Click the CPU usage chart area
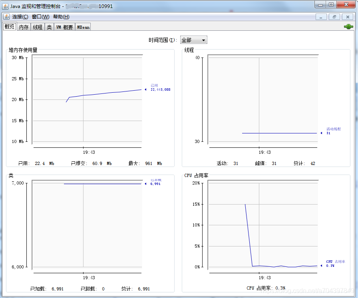The height and width of the screenshot is (298, 358). (x=263, y=225)
